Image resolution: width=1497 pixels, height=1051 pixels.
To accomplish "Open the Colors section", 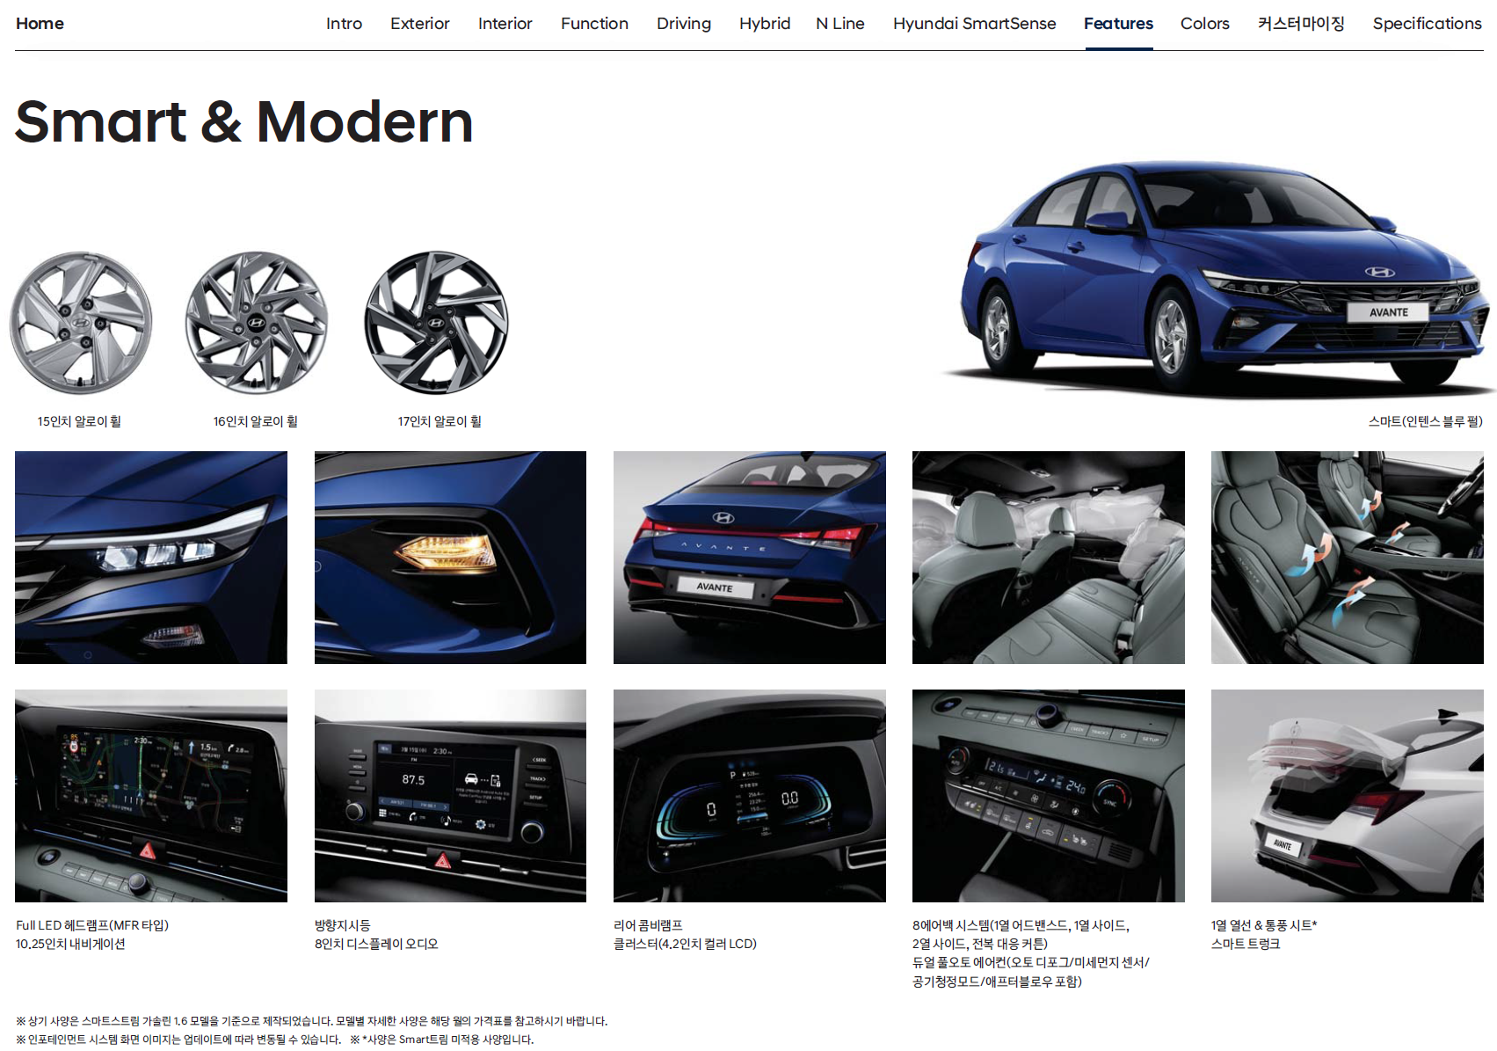I will click(1205, 24).
